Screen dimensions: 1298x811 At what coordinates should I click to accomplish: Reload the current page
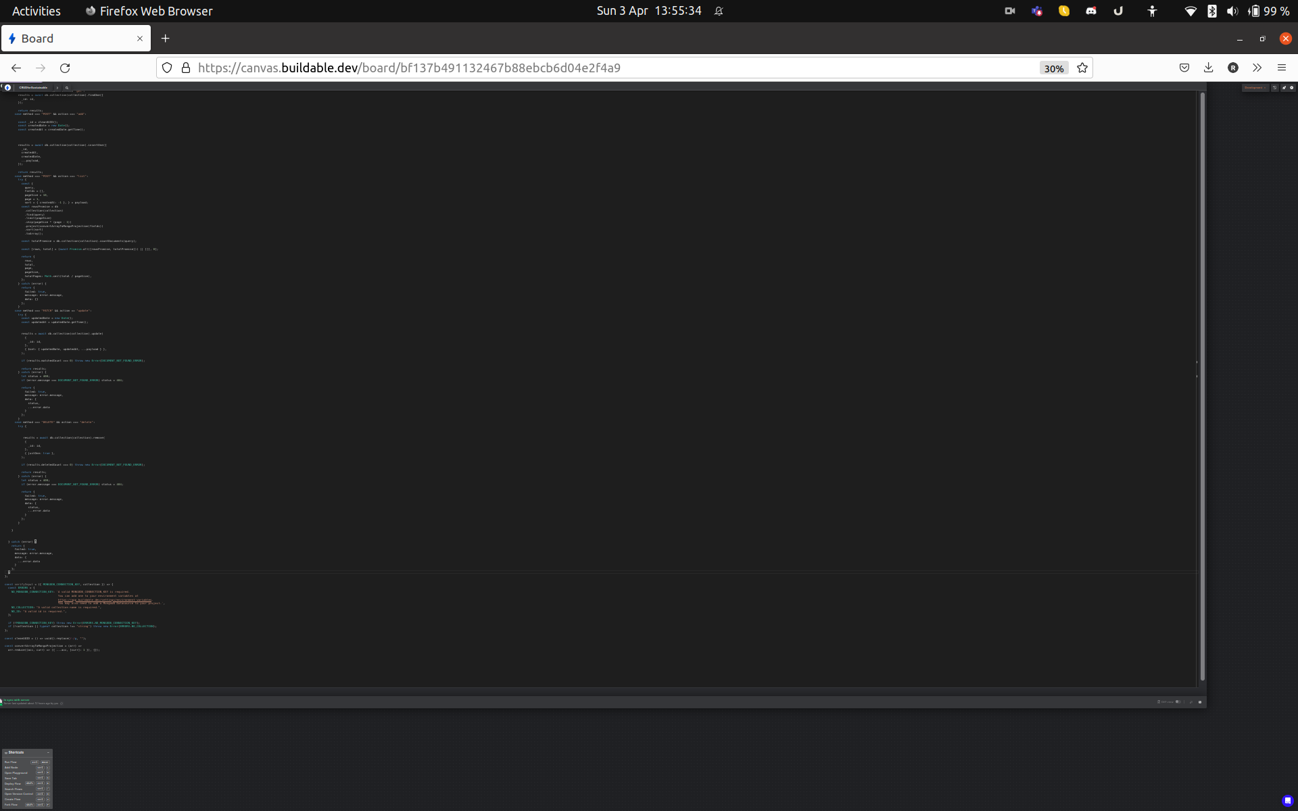click(65, 68)
